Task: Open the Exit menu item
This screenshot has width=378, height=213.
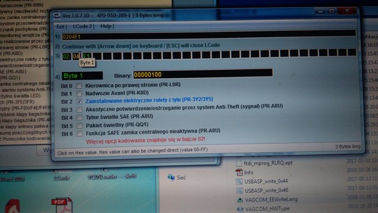Action: click(60, 27)
